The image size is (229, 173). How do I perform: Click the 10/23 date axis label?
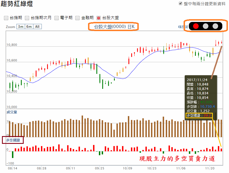pos(152,168)
